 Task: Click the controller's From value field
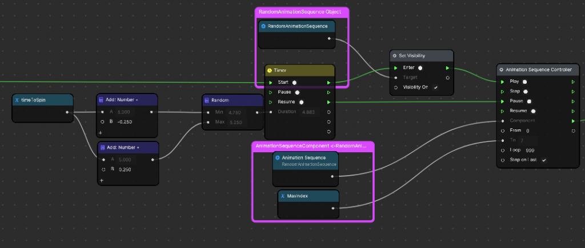click(x=528, y=131)
